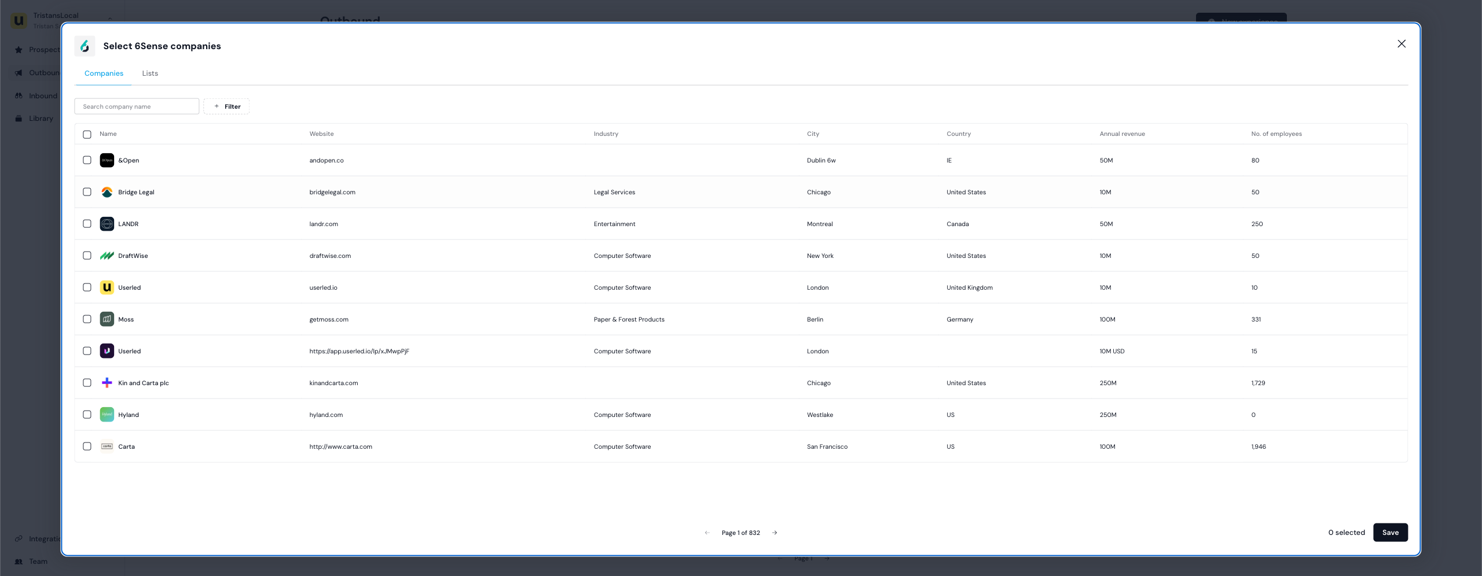Click the Moss company logo
1482x576 pixels.
[x=107, y=319]
